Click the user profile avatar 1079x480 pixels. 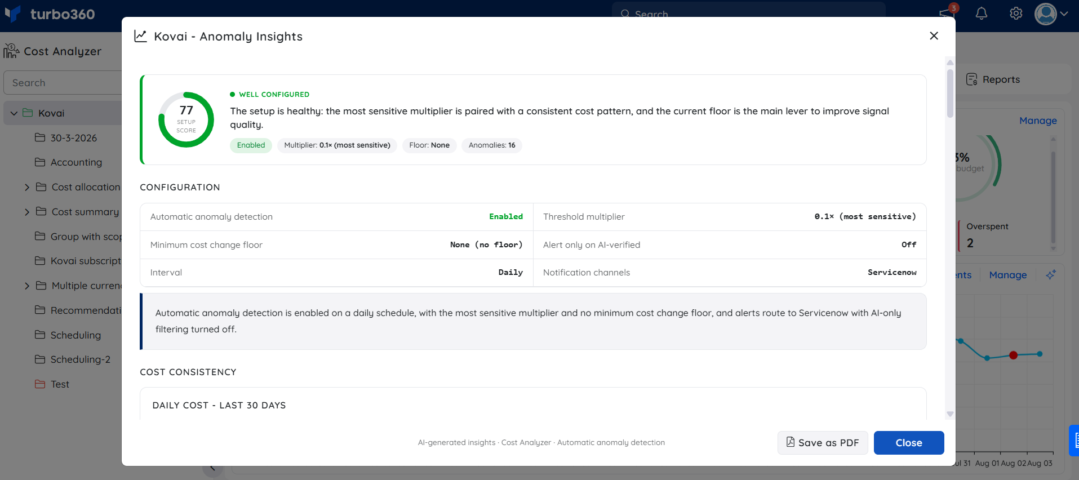(x=1046, y=14)
